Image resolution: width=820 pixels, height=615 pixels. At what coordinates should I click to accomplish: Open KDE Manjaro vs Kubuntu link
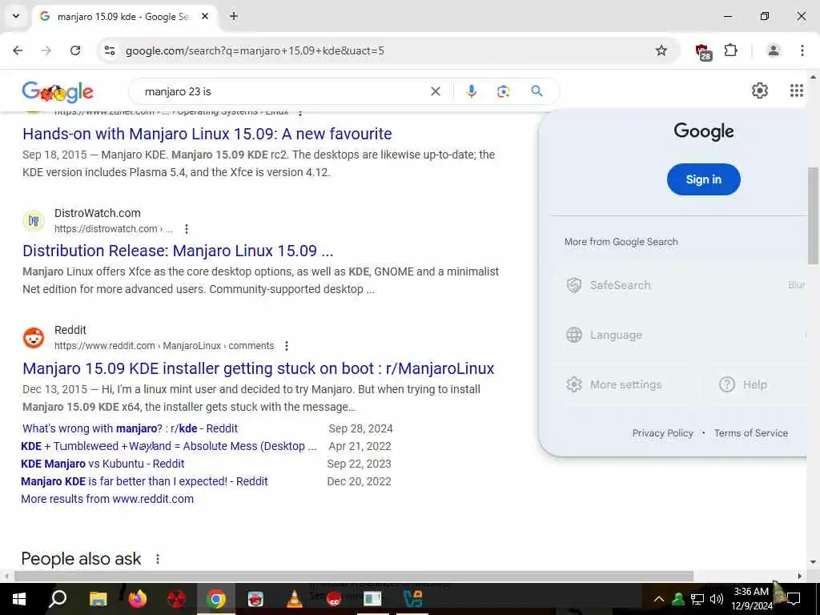(102, 464)
